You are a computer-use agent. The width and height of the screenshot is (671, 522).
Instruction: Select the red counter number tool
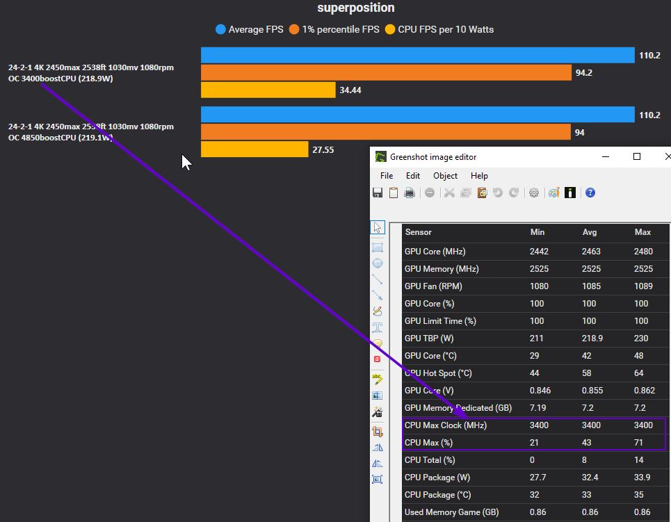click(x=378, y=359)
